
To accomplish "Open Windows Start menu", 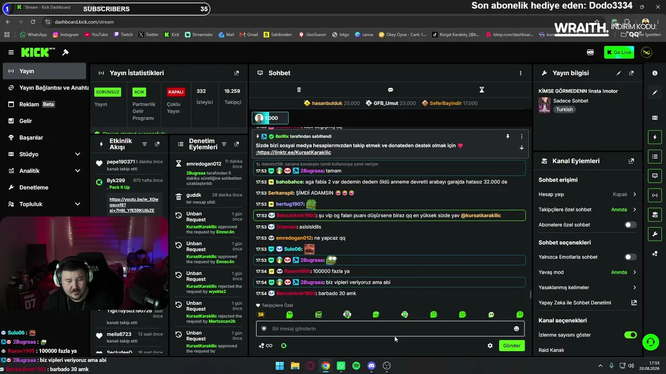I will coord(279,366).
